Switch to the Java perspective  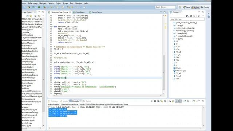[186, 7]
